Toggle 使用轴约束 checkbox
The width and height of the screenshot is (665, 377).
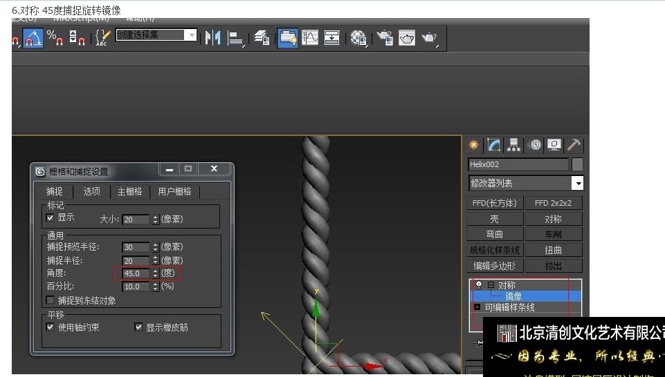point(50,327)
